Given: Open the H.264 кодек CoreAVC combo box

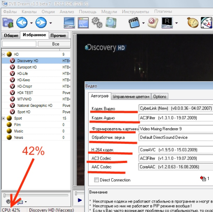Looking at the screenshot, I should [x=176, y=150].
